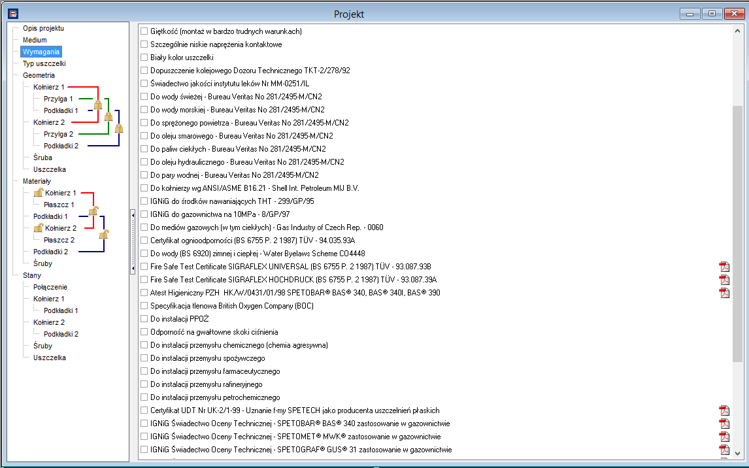Image resolution: width=749 pixels, height=468 pixels.
Task: Click the scroll down arrow of requirements list
Action: [737, 453]
